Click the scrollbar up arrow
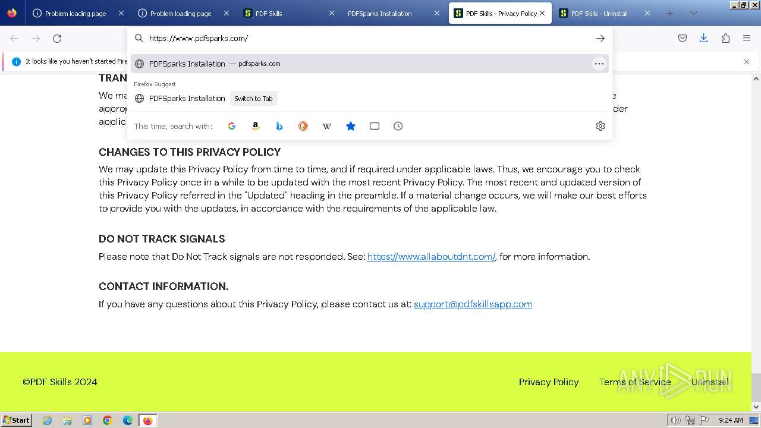This screenshot has width=761, height=428. (x=756, y=78)
